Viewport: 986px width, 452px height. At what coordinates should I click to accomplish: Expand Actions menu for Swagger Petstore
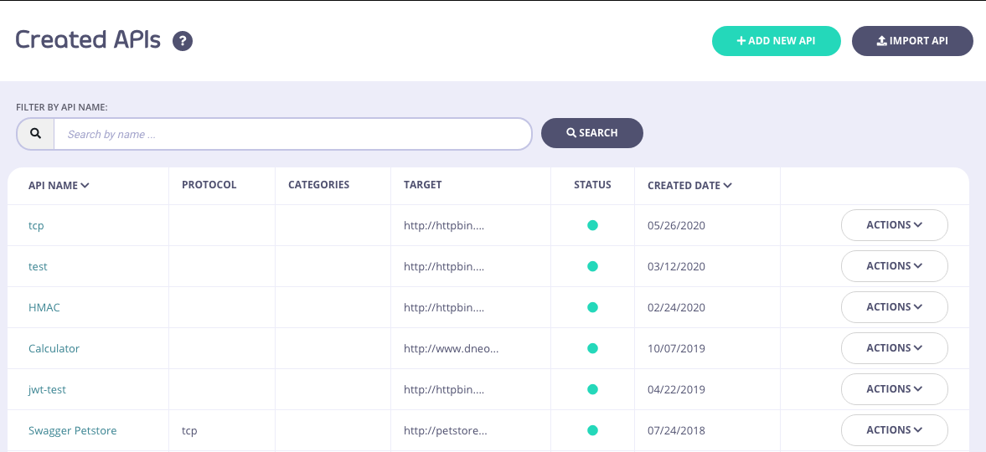tap(894, 430)
